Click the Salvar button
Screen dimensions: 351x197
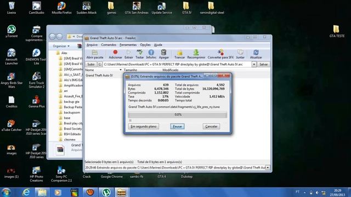coord(263,65)
